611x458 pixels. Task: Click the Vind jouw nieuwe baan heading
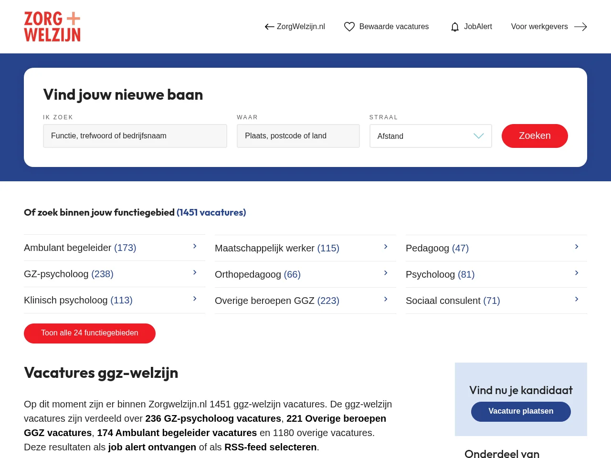(123, 94)
